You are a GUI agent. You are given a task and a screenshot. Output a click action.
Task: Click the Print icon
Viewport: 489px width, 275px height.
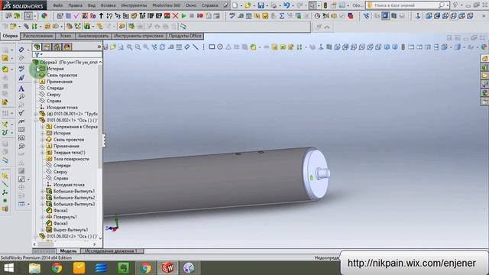(x=274, y=5)
